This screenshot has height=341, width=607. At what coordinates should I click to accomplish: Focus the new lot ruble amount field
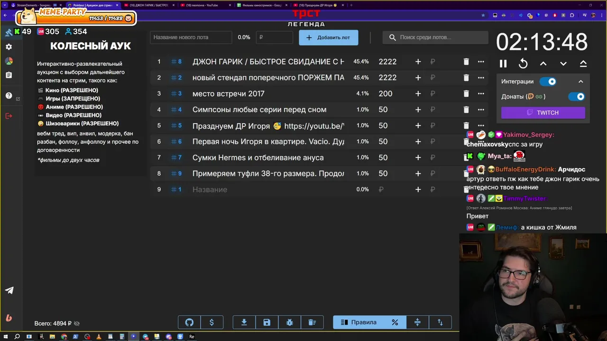tap(275, 37)
